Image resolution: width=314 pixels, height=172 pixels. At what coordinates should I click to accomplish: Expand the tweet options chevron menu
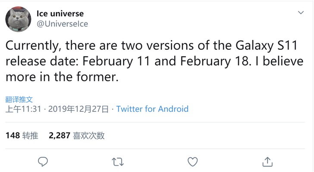[x=301, y=13]
